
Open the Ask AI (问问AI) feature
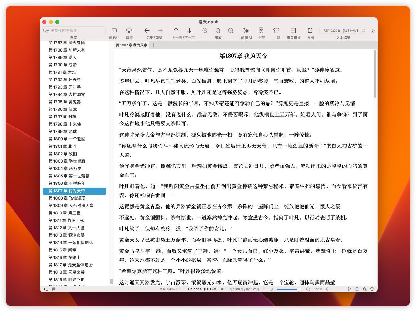(x=246, y=31)
